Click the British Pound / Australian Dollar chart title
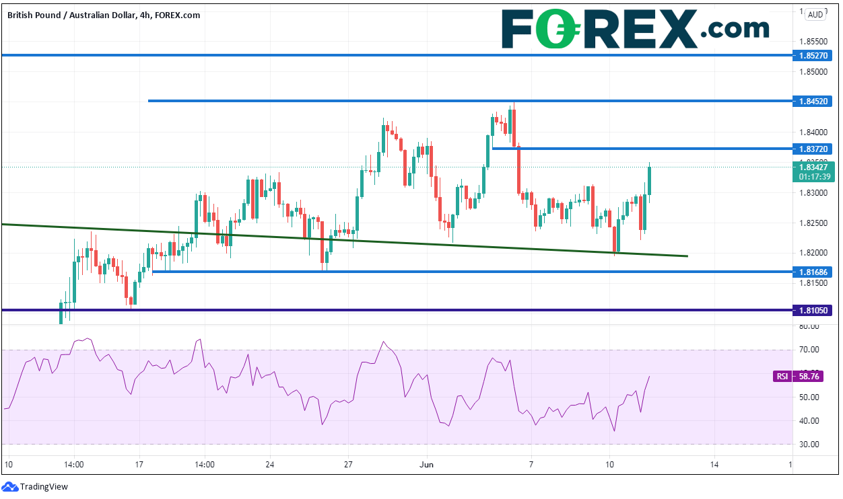The width and height of the screenshot is (843, 499). click(103, 15)
